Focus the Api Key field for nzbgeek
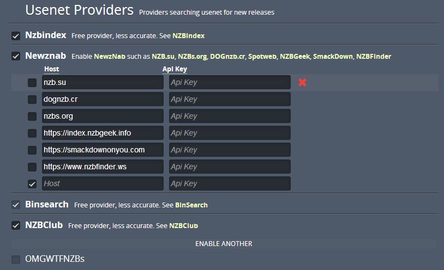 click(230, 133)
